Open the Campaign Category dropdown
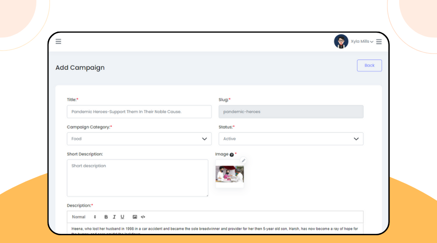 (139, 139)
